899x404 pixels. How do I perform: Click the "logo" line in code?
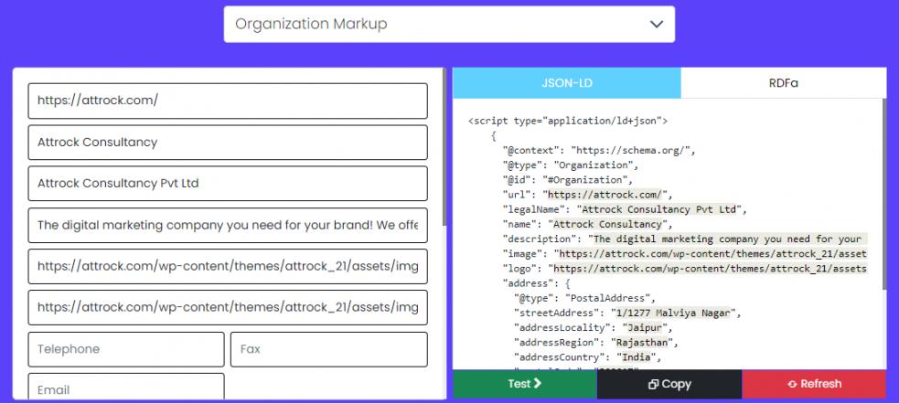(x=685, y=269)
